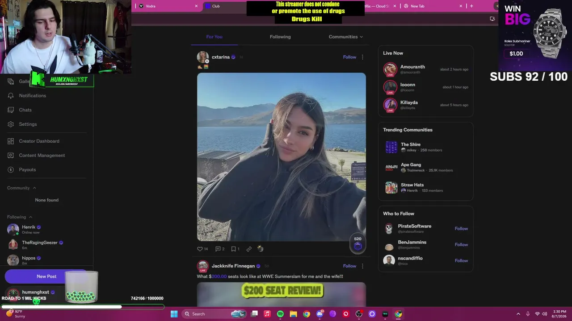Click the Creator Dashboard icon

[11, 141]
